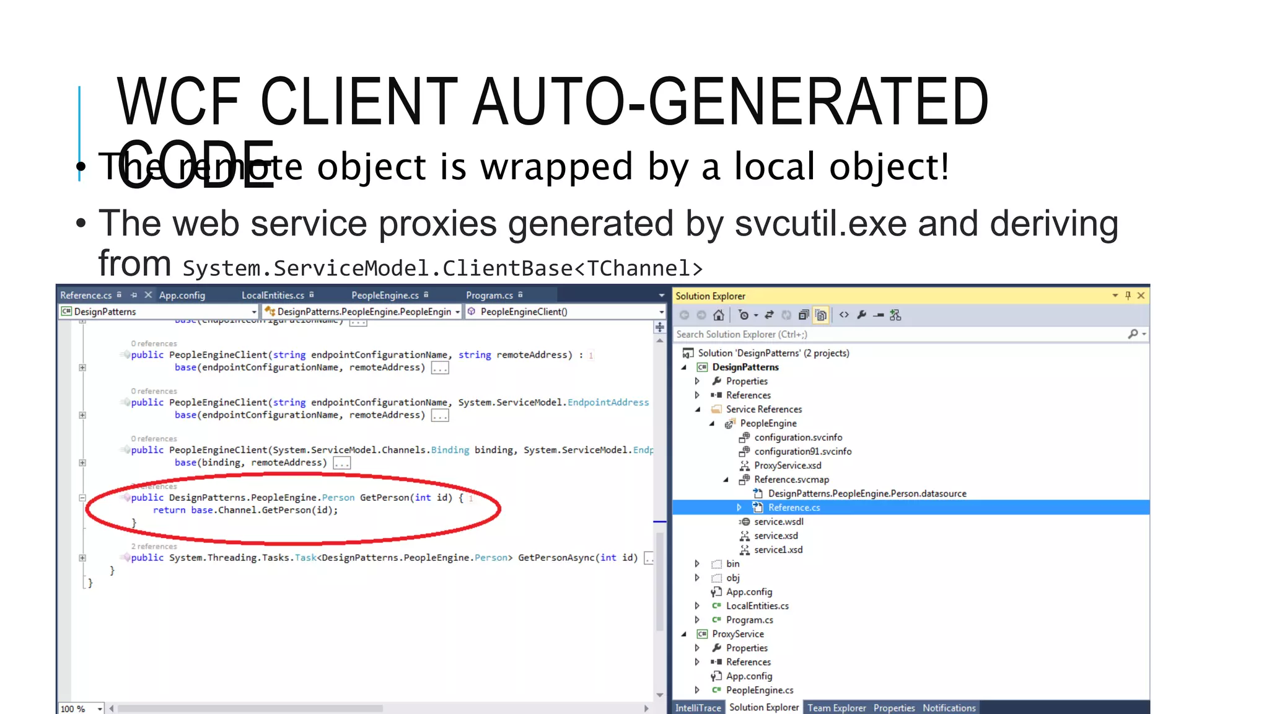Toggle the Show All Files button
The image size is (1269, 714).
[820, 315]
